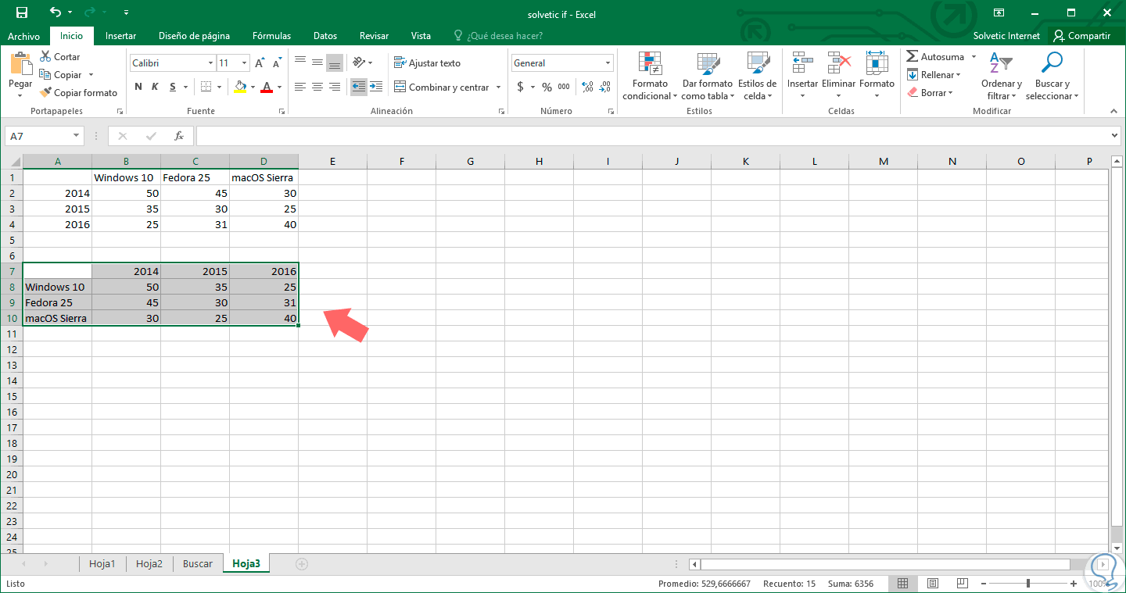
Task: Toggle Ajustar texto wrapping
Action: click(x=427, y=63)
